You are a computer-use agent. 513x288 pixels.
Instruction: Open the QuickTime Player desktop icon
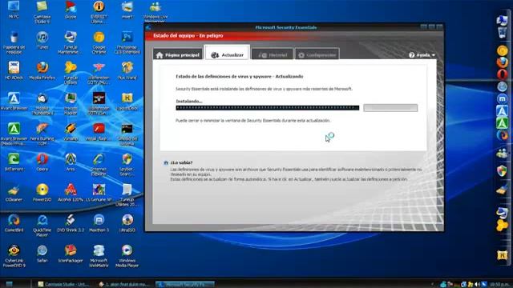coord(42,226)
